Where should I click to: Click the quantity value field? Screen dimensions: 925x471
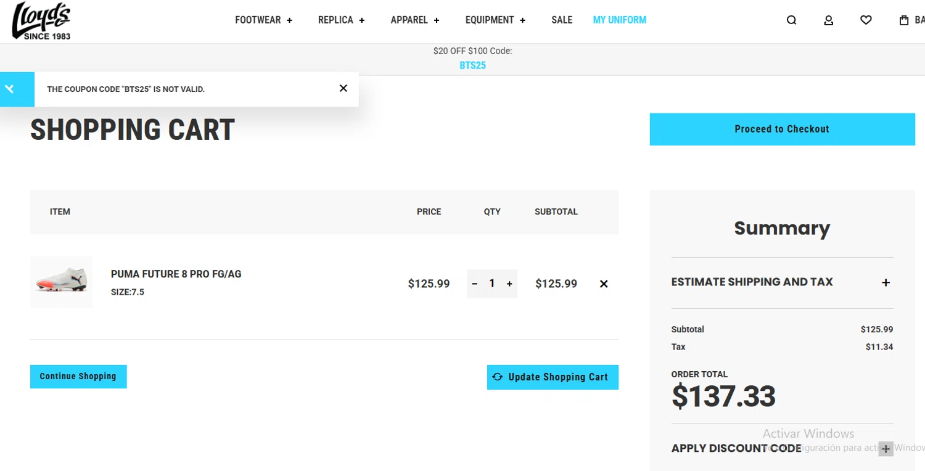tap(492, 284)
